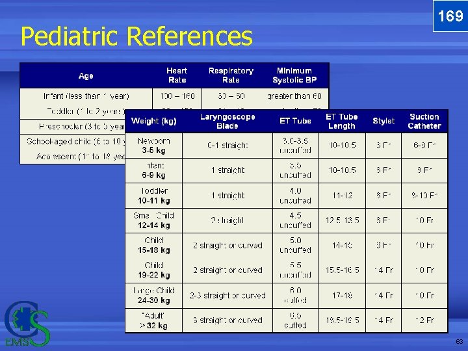Select the Infant 6-9 kg weight cell
Viewport: 468px width, 351px height.
coord(153,170)
